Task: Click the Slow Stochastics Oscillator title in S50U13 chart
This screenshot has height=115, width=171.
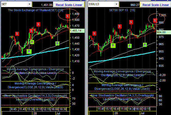Action: click(x=122, y=97)
